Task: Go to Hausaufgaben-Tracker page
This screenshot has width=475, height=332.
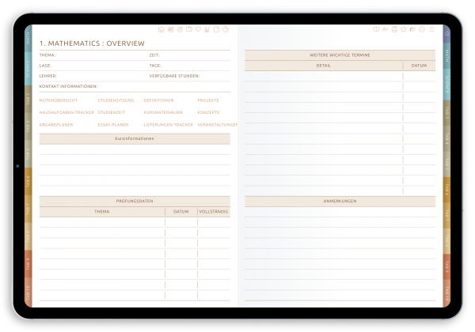Action: tap(66, 112)
